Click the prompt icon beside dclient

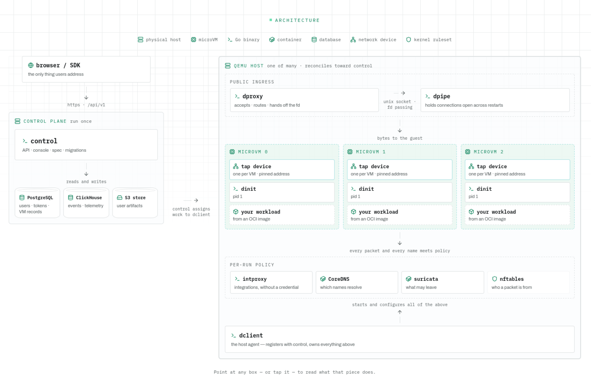click(234, 335)
